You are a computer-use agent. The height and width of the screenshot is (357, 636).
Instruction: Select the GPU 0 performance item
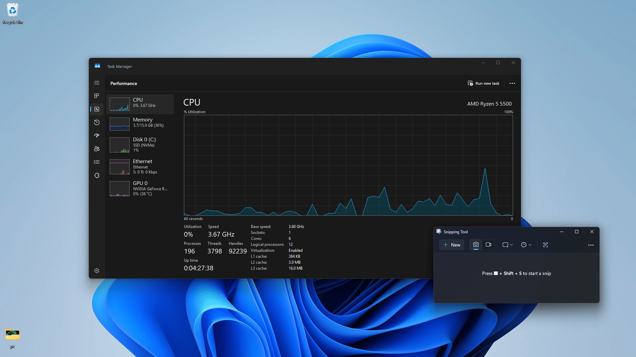(x=140, y=188)
